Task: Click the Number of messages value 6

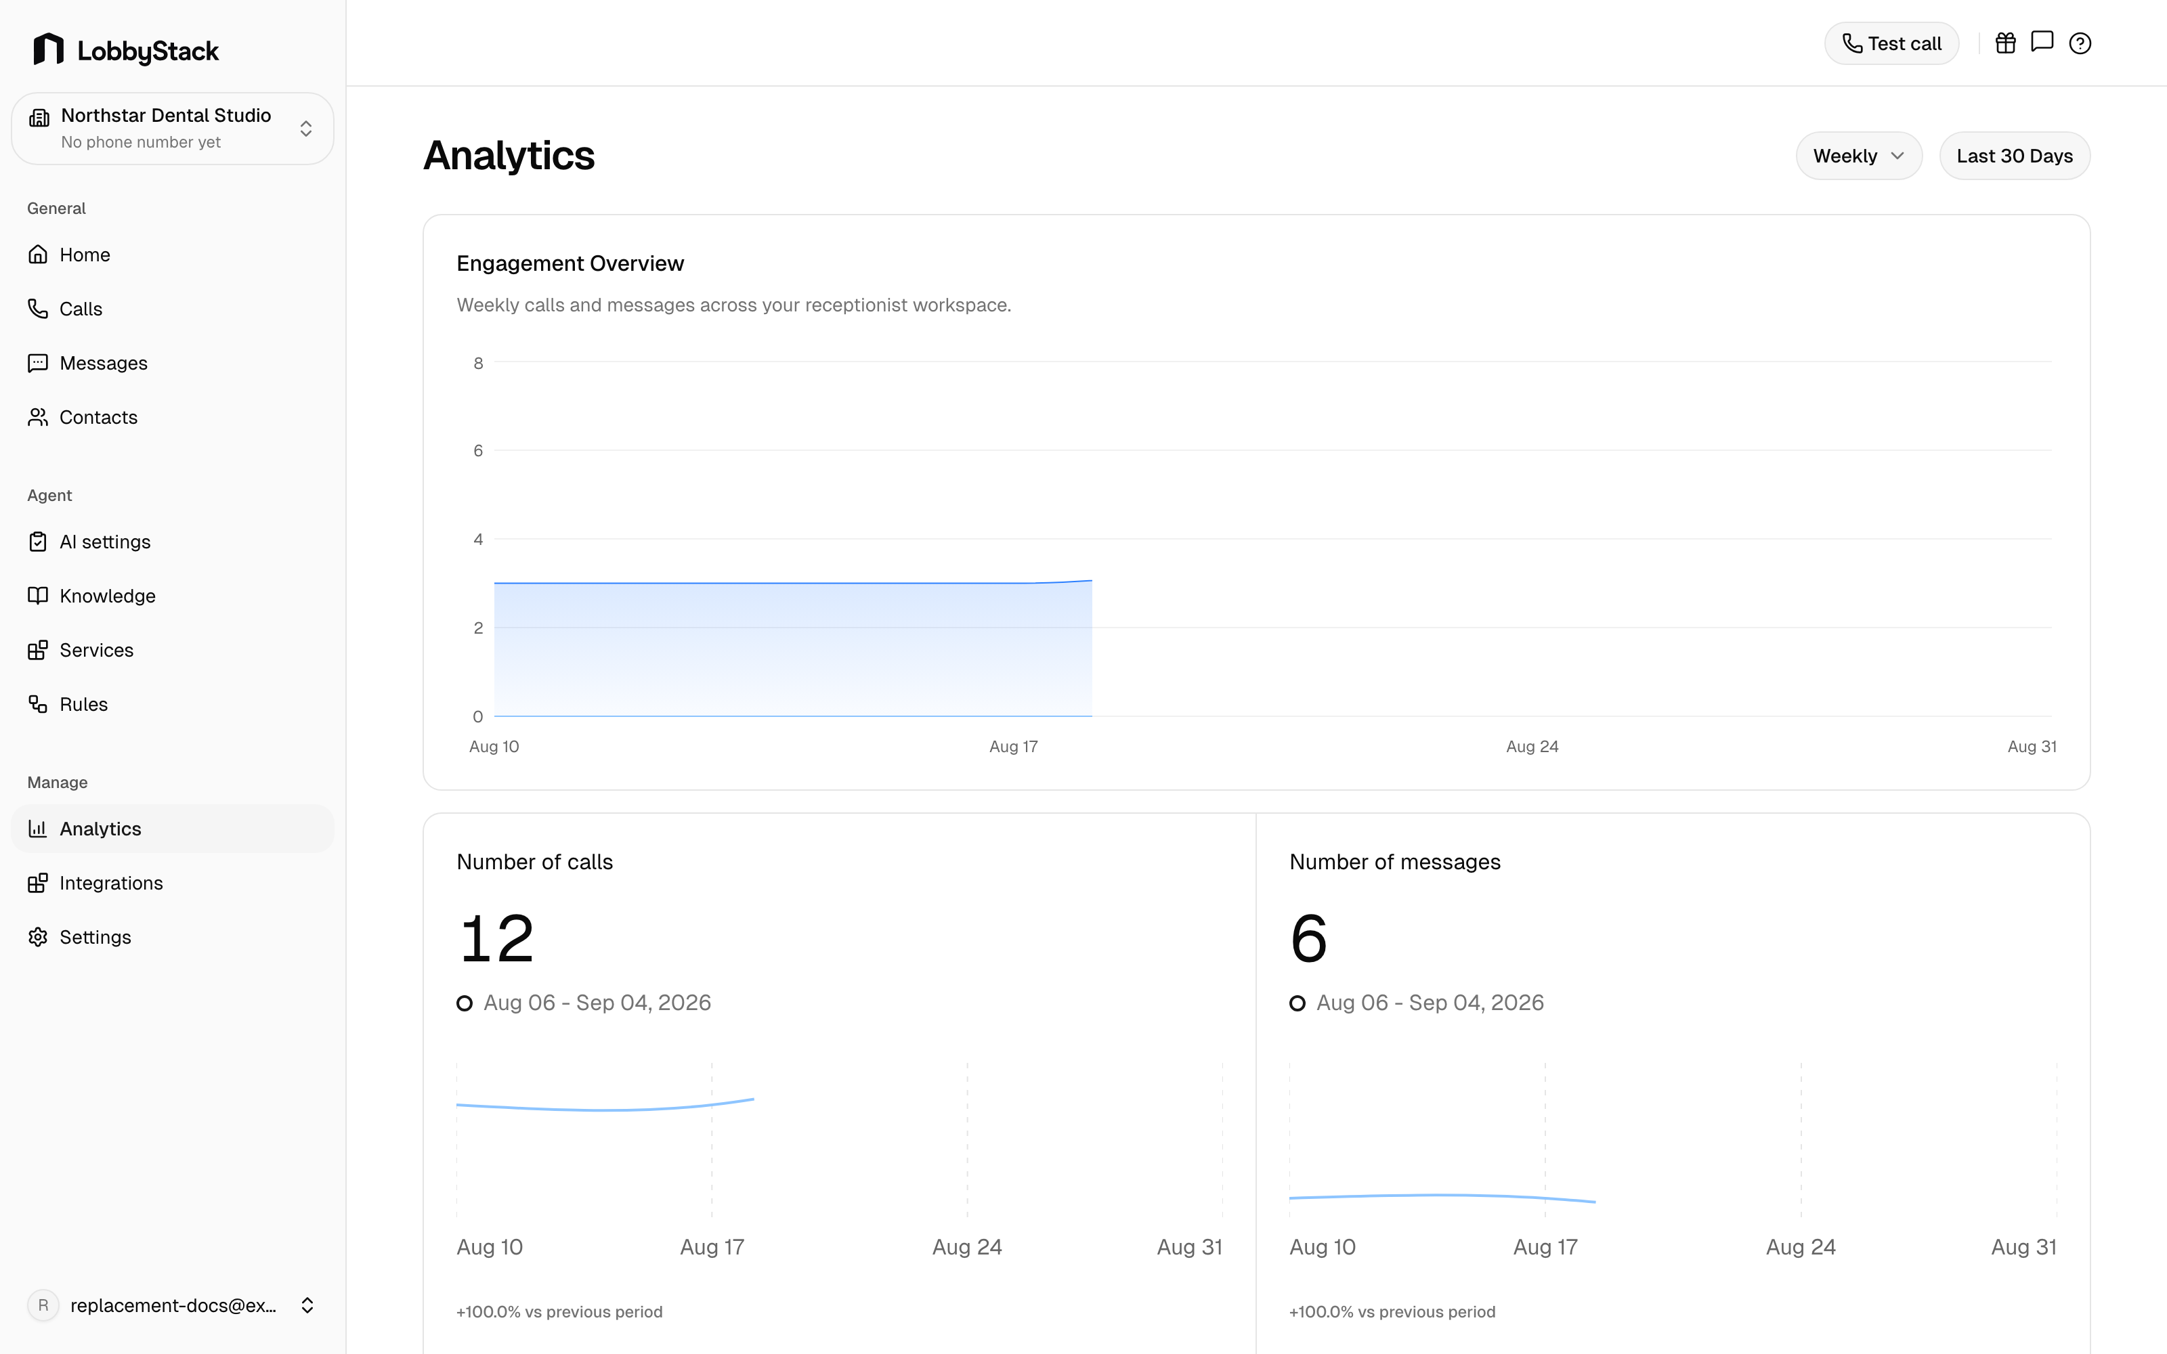Action: click(x=1308, y=938)
